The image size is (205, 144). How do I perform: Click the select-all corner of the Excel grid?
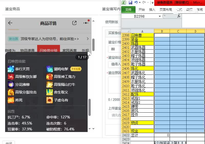click(x=126, y=31)
